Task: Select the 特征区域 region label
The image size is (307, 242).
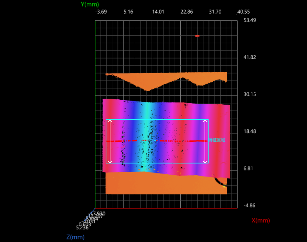Action: click(217, 140)
